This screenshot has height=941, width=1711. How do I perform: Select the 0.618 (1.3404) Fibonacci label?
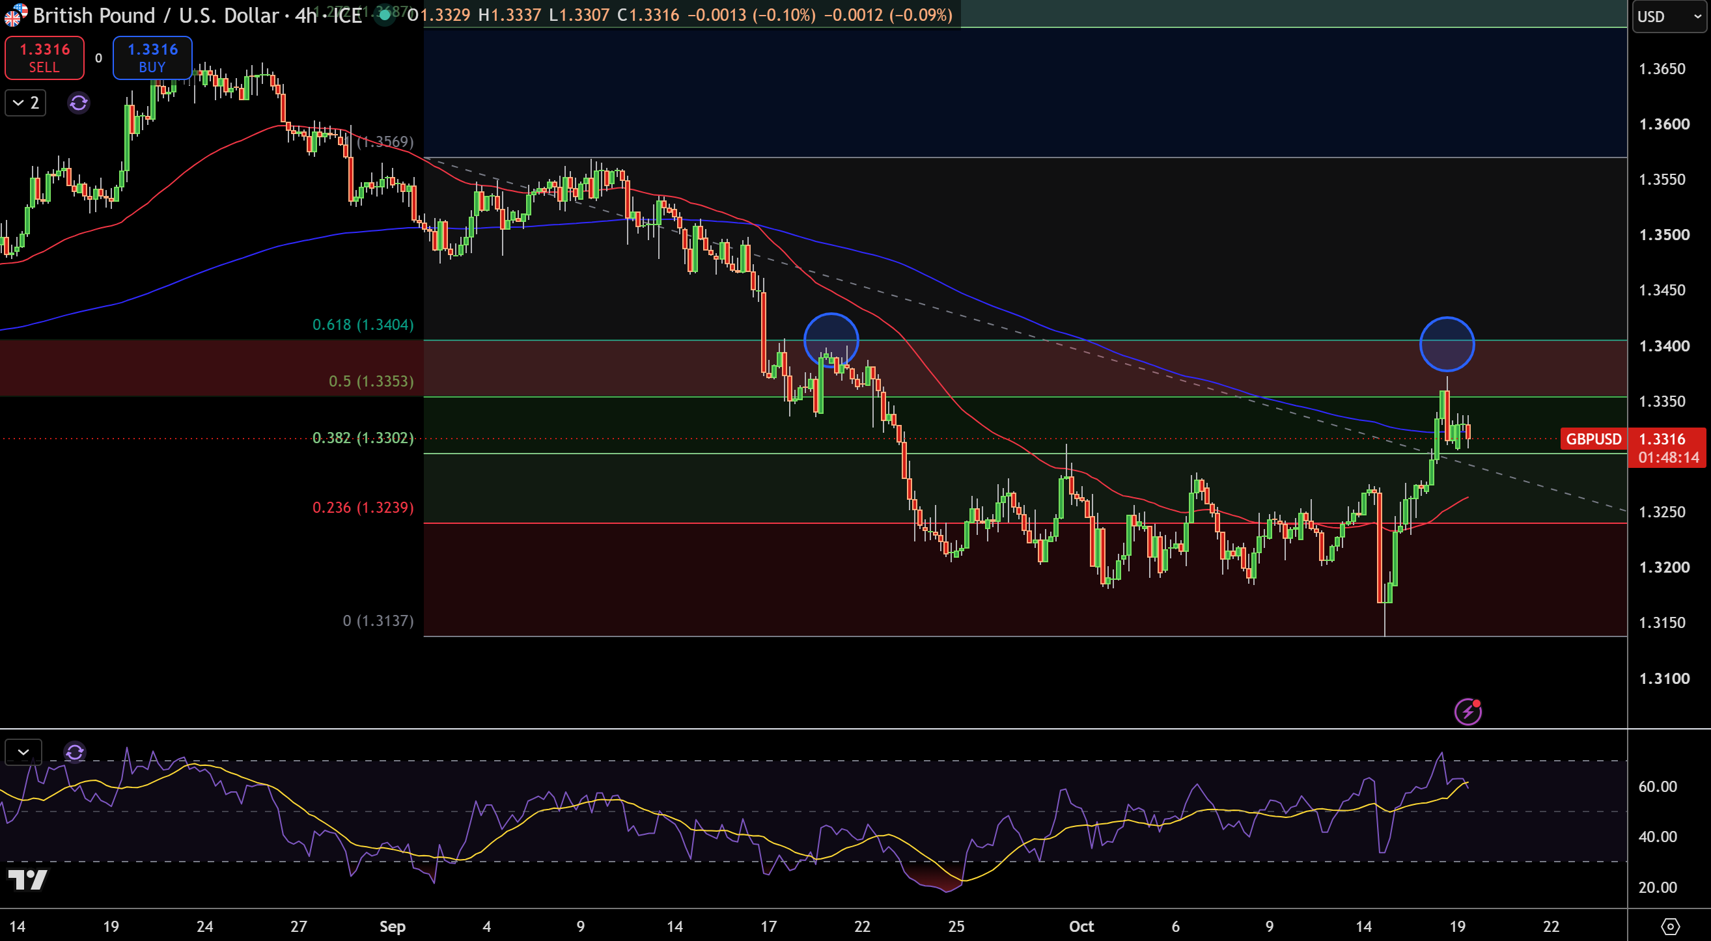pos(363,325)
